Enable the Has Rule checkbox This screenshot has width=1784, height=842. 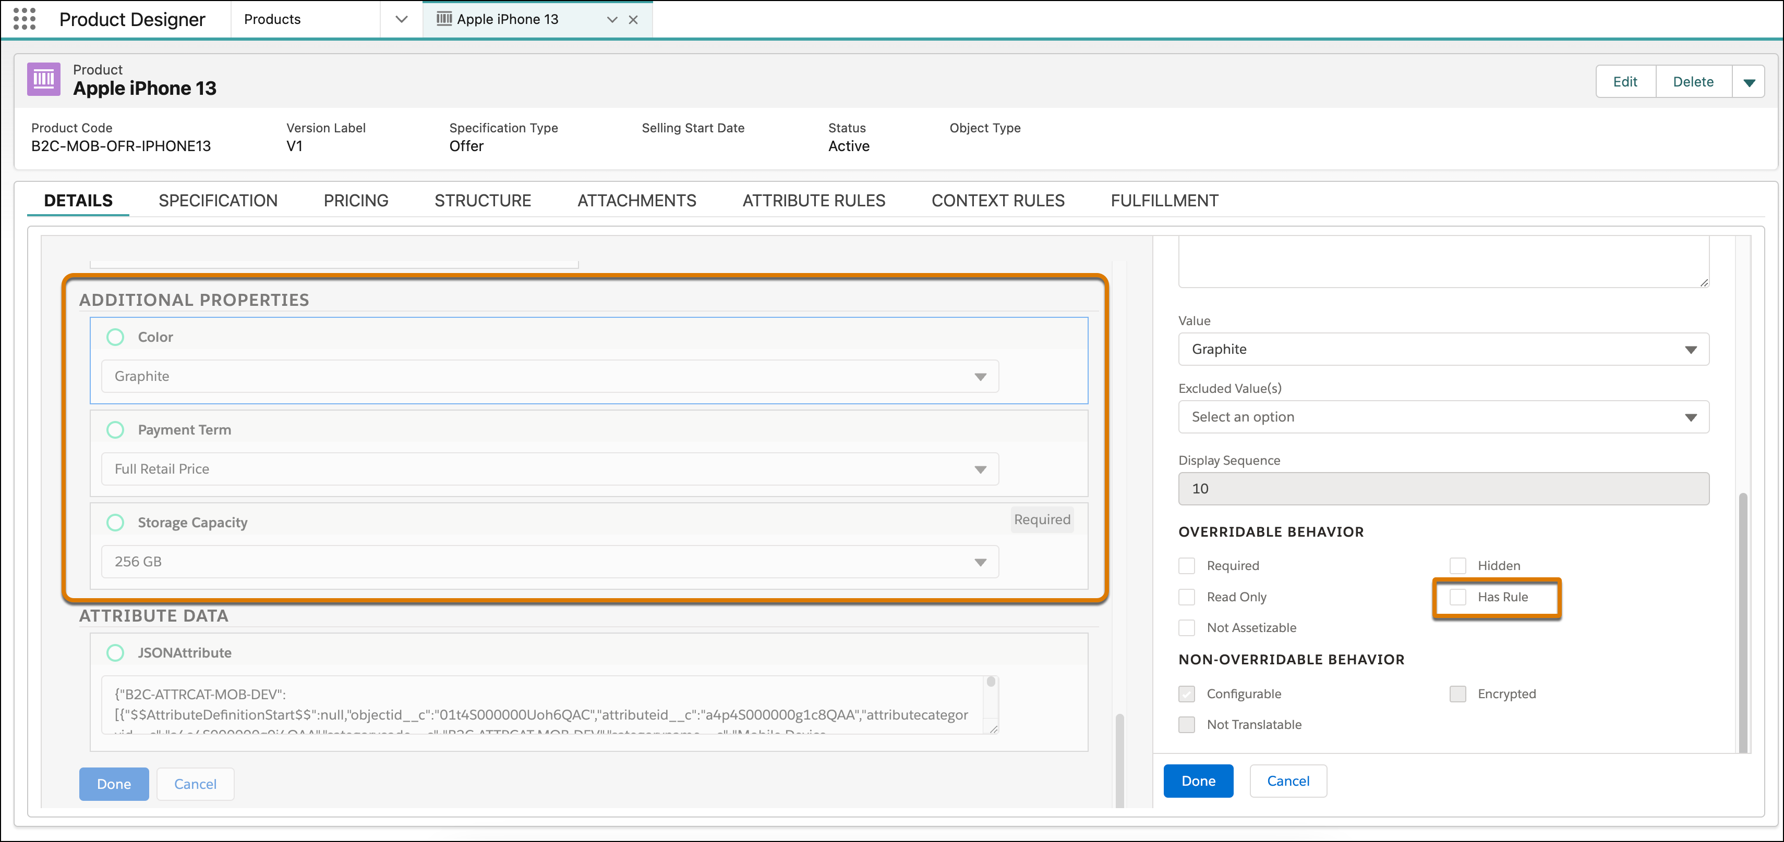1458,597
